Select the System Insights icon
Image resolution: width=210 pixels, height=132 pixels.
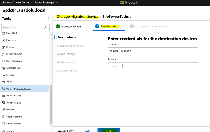pos(3,103)
